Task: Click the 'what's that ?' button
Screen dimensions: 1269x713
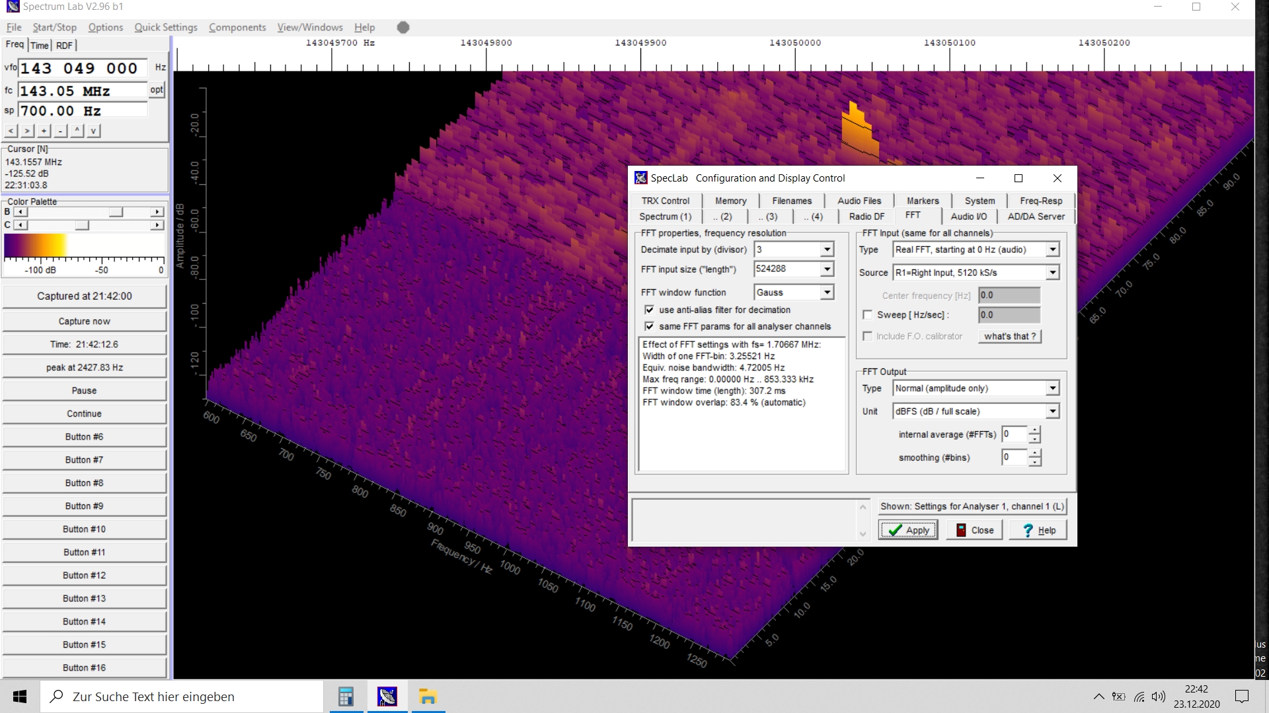Action: [1010, 336]
